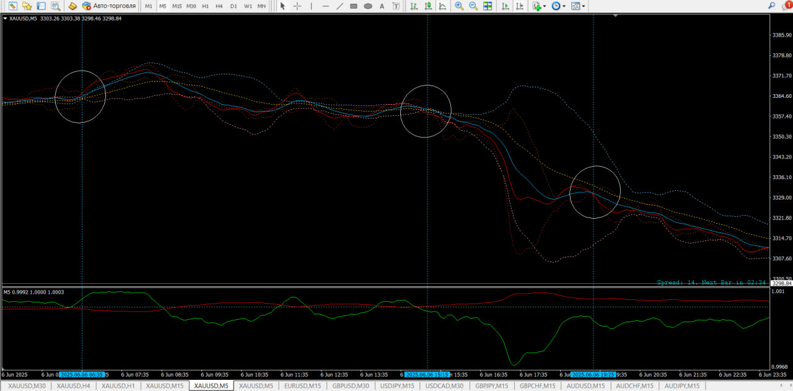Toggle chart auto scroll
This screenshot has height=391, width=793.
[x=505, y=6]
